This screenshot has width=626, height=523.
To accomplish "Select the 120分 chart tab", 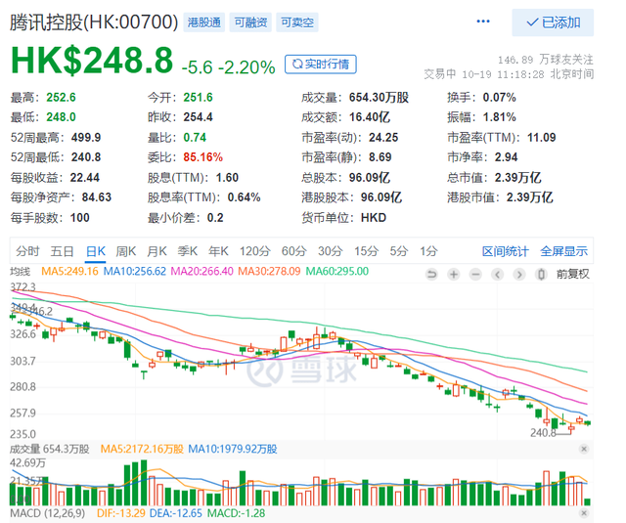I will (254, 251).
